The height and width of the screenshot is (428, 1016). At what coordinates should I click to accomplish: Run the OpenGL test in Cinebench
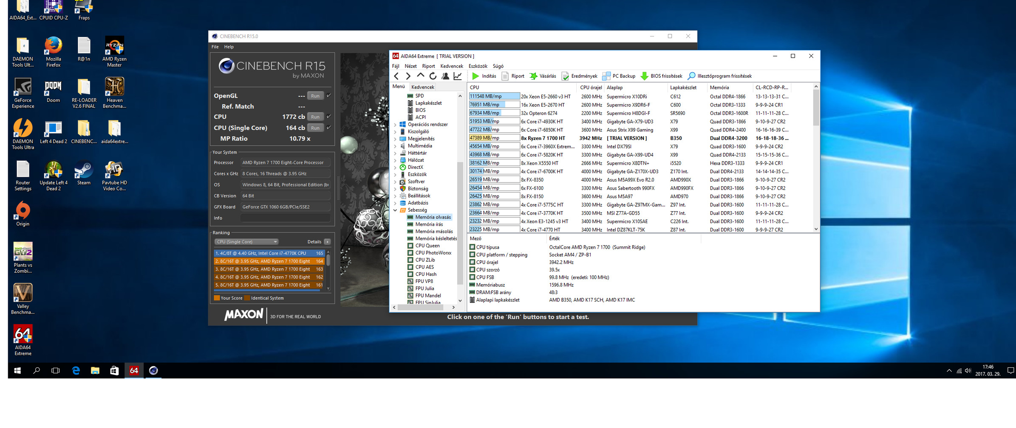pyautogui.click(x=315, y=95)
